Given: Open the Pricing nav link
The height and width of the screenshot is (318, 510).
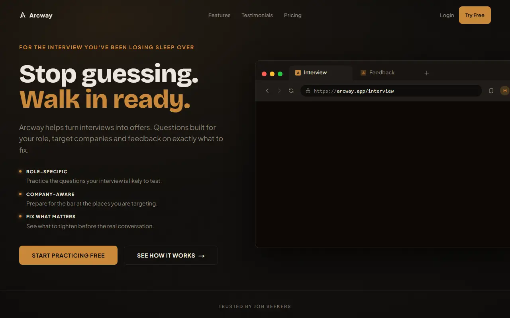Looking at the screenshot, I should [293, 15].
